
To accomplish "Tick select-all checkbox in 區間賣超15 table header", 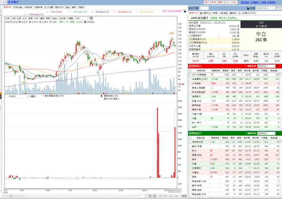I will [x=190, y=138].
